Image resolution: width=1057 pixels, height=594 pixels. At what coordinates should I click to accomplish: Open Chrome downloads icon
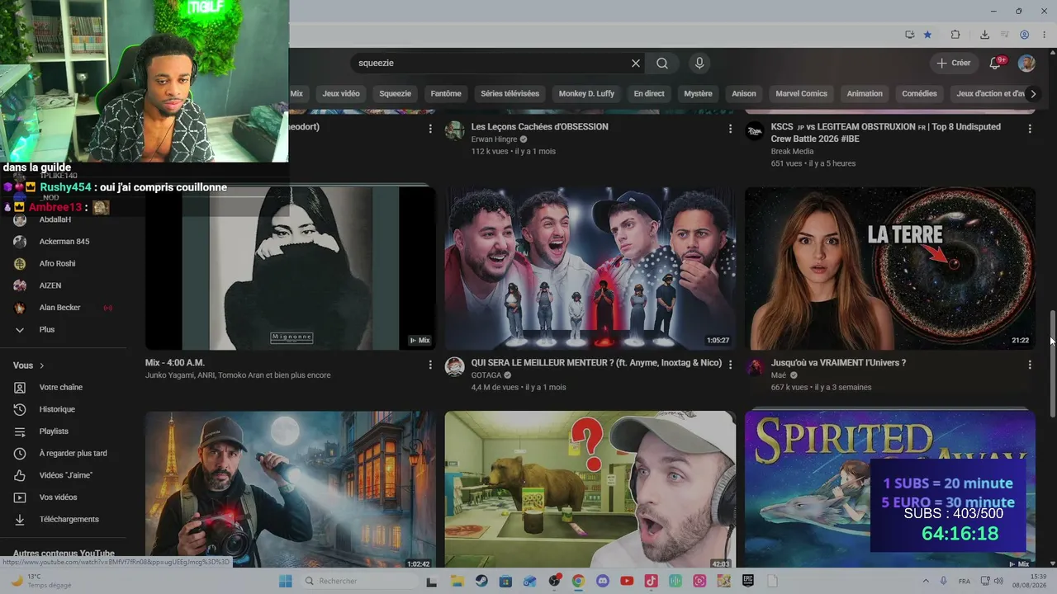[x=984, y=35]
